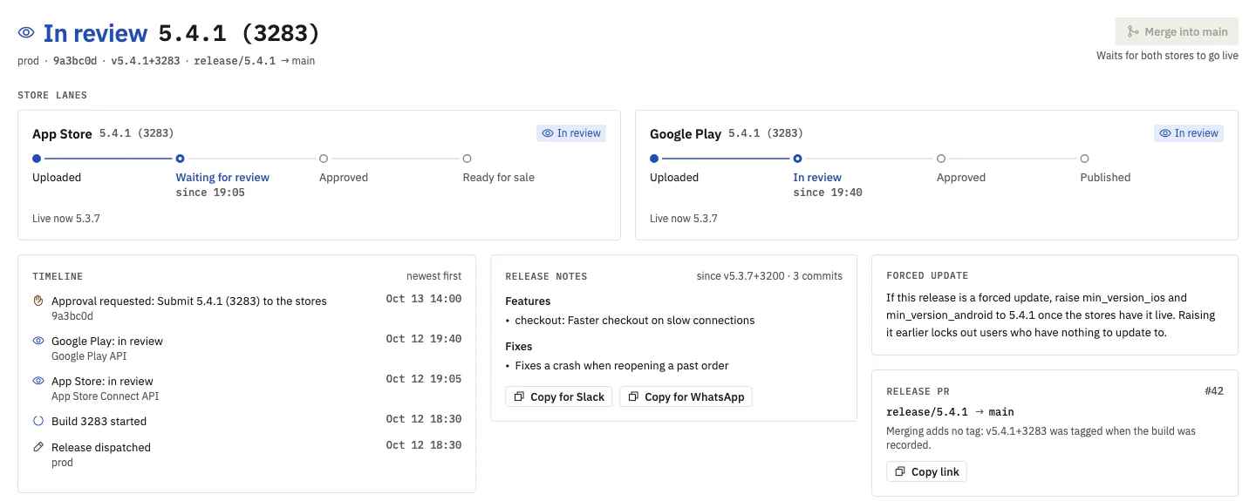Click the Copy link button
Screen dimensions: 1256x501
pyautogui.click(x=926, y=471)
